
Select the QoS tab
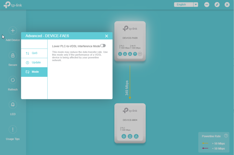pos(34,53)
